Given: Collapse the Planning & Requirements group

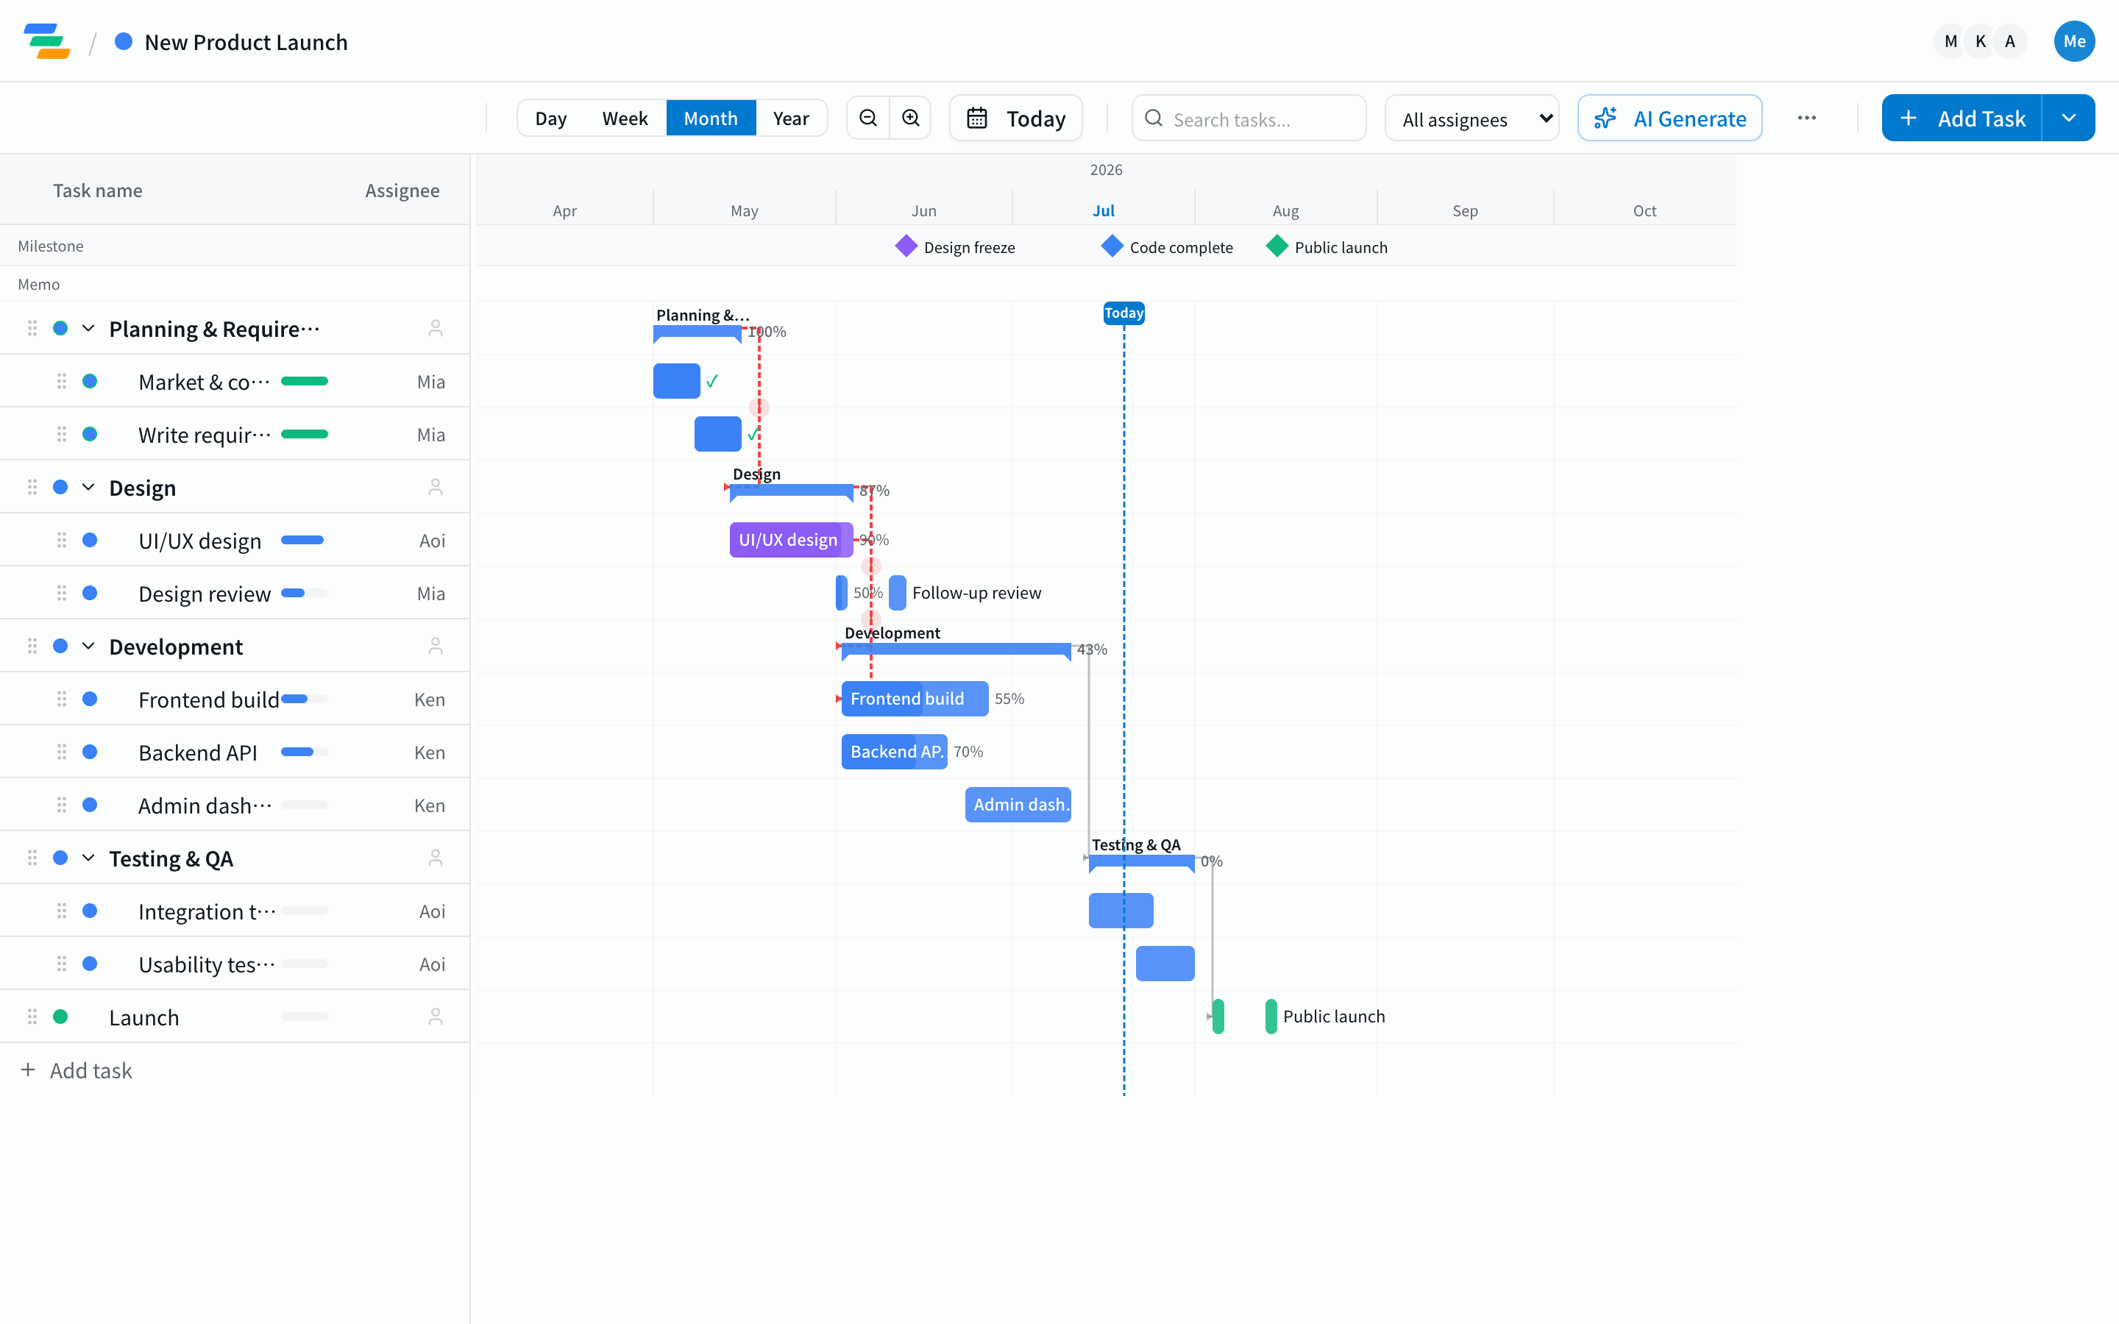Looking at the screenshot, I should pos(88,328).
